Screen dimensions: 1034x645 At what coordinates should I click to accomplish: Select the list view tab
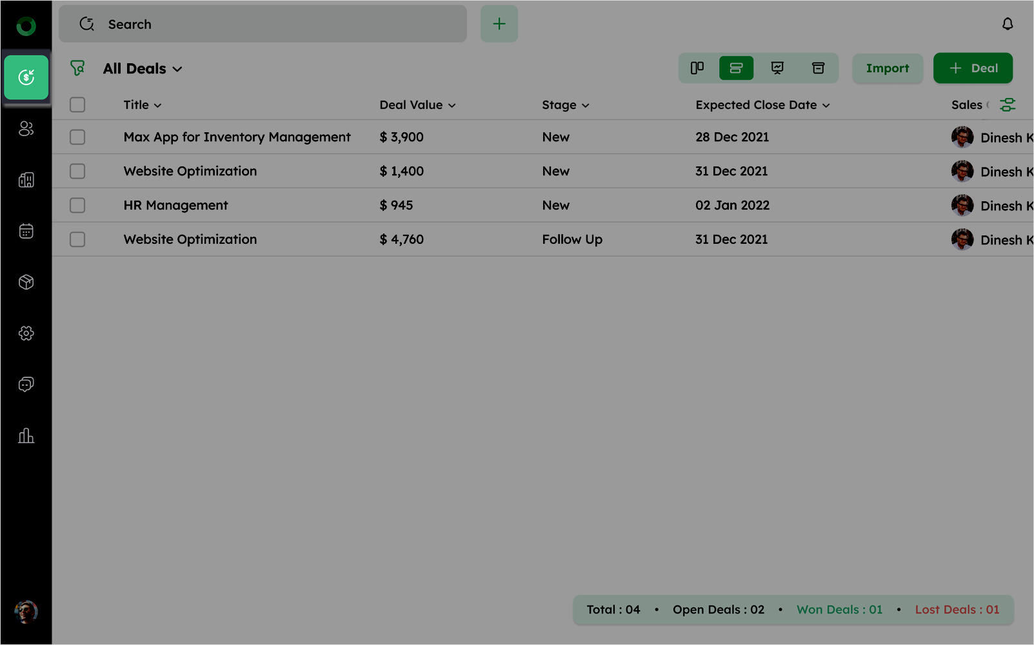736,68
